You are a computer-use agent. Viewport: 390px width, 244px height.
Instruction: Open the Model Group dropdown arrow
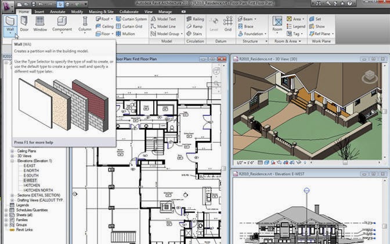pyautogui.click(x=182, y=34)
